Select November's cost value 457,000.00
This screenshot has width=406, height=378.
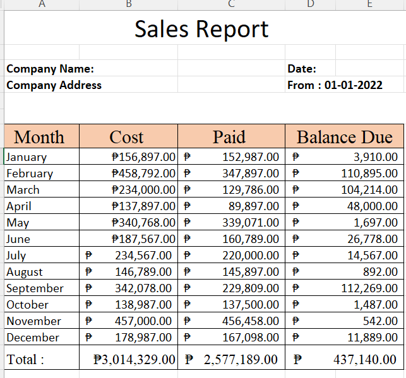tap(143, 321)
